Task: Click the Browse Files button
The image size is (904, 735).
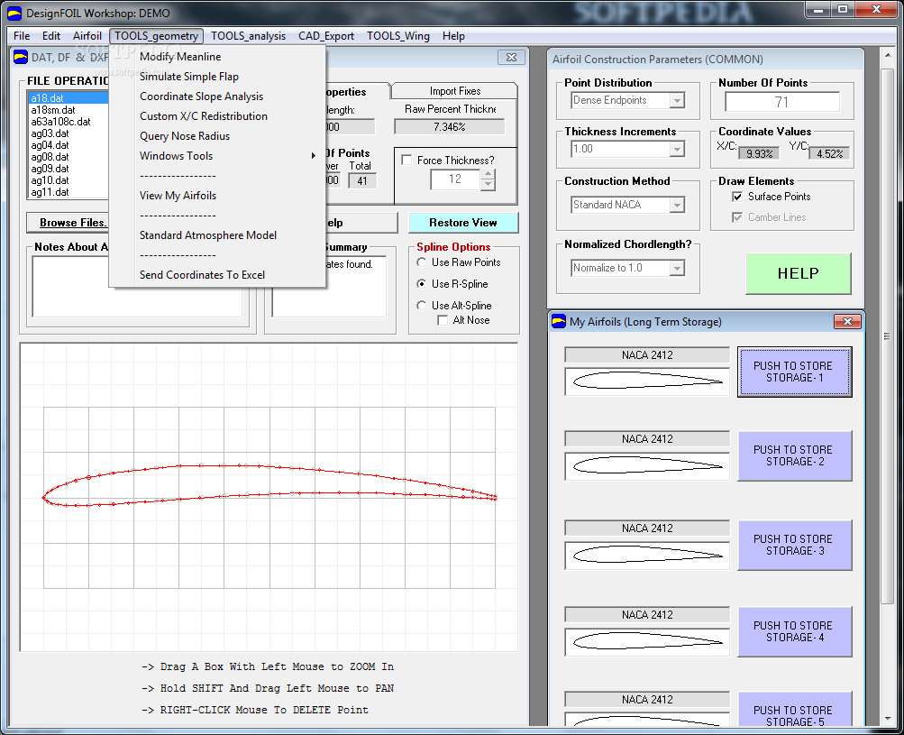Action: (x=68, y=223)
